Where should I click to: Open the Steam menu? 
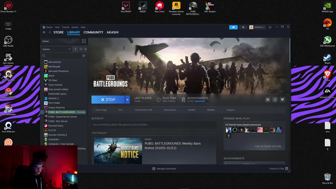(49, 27)
